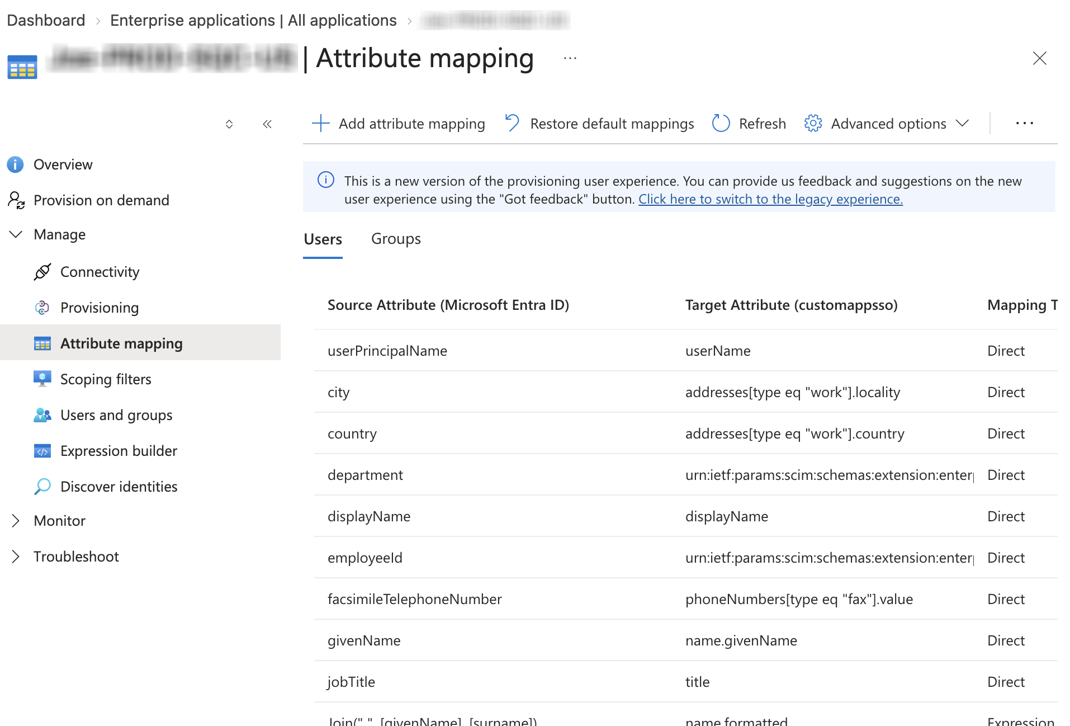Select the country source attribute
Viewport: 1070px width, 726px height.
352,433
